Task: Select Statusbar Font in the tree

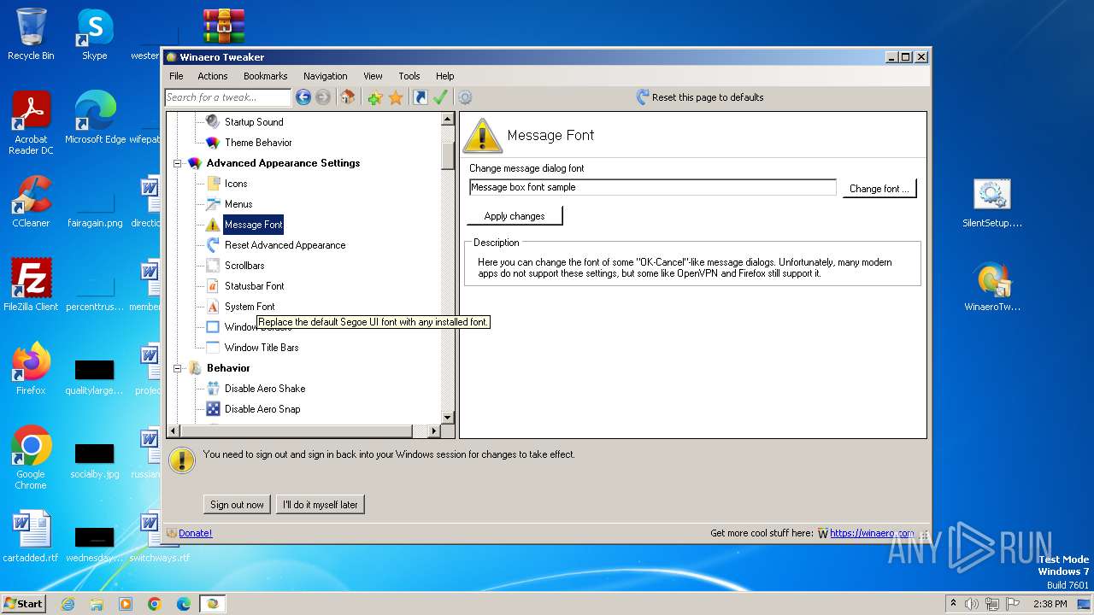Action: (255, 286)
